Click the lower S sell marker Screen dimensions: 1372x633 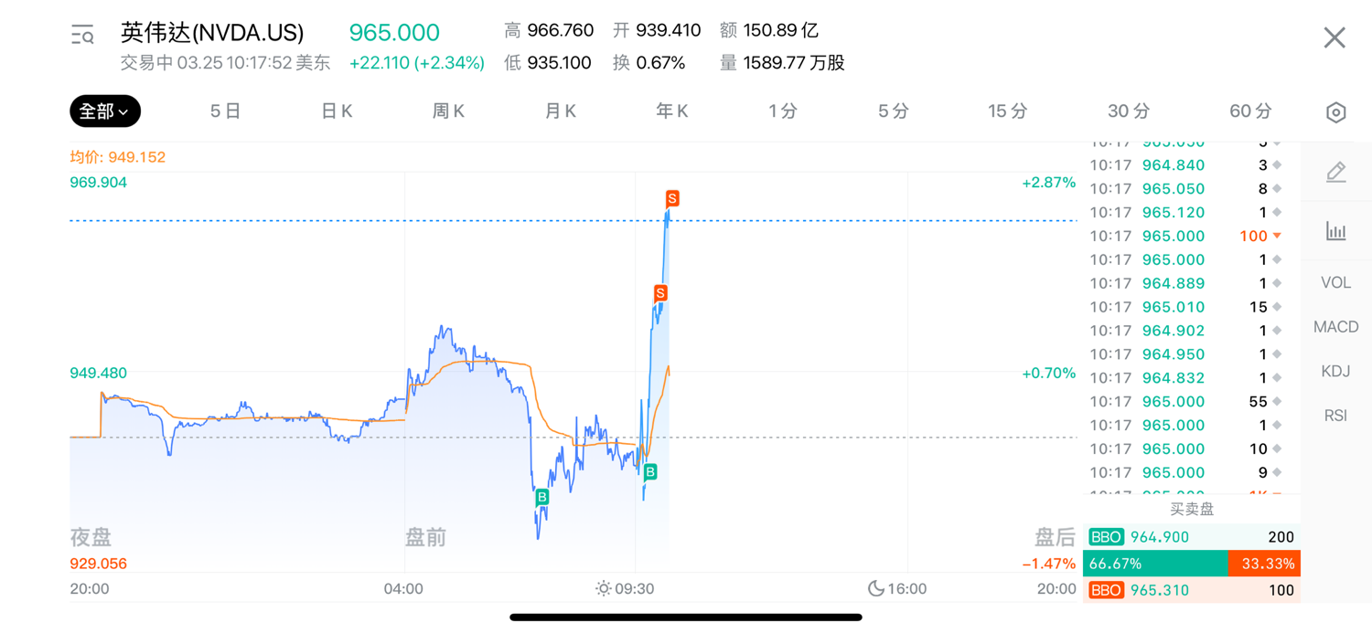(660, 292)
